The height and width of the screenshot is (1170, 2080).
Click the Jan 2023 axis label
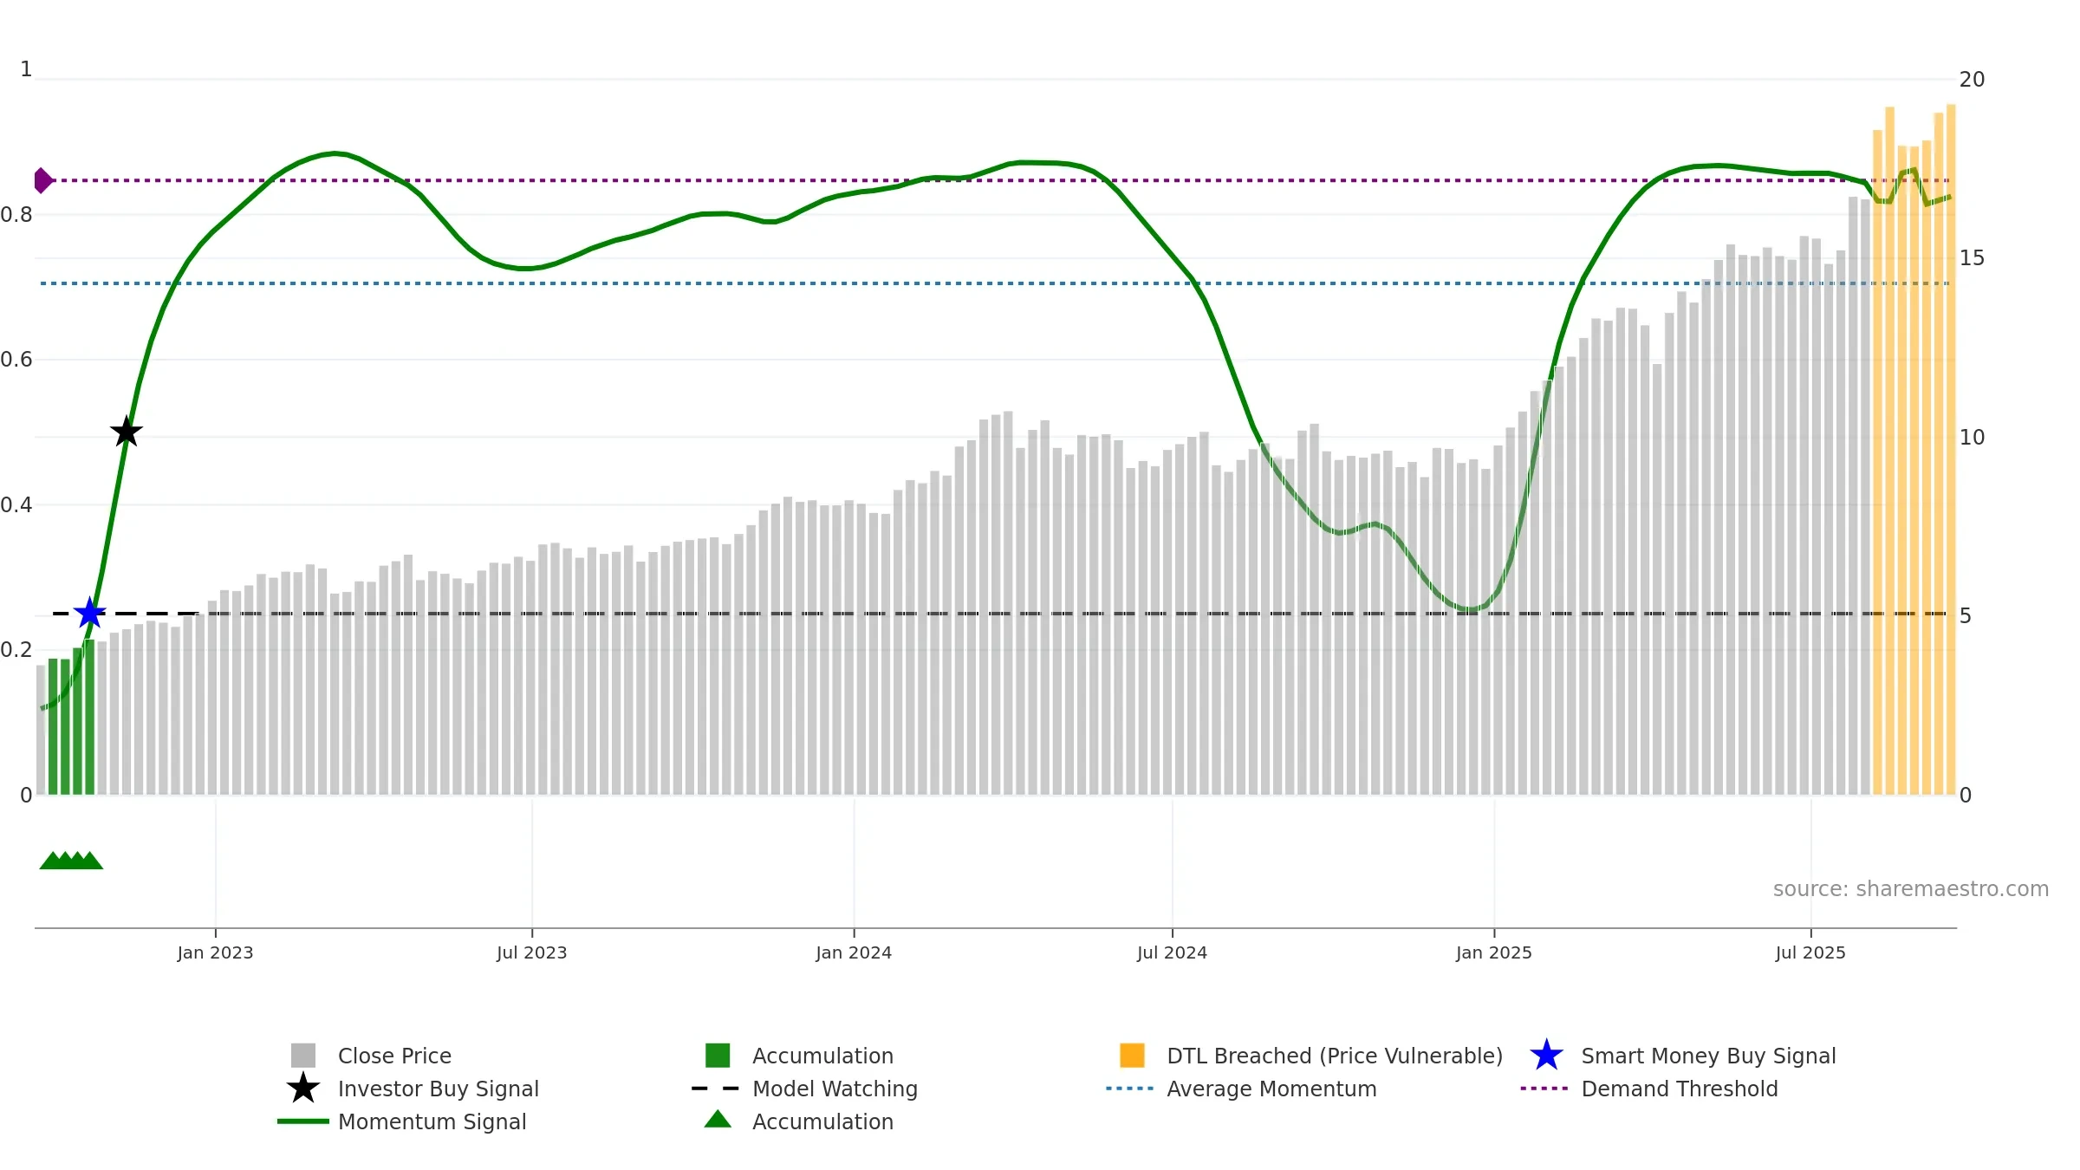215,953
